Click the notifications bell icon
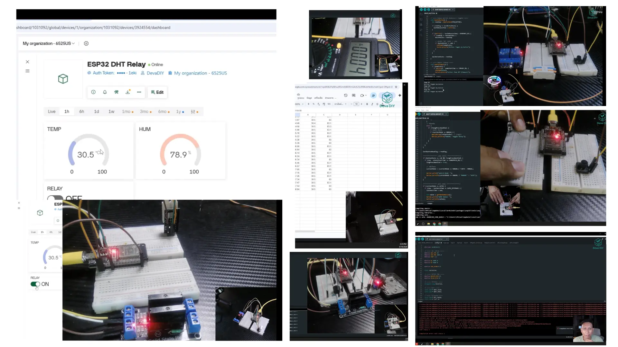The image size is (618, 347). (105, 92)
